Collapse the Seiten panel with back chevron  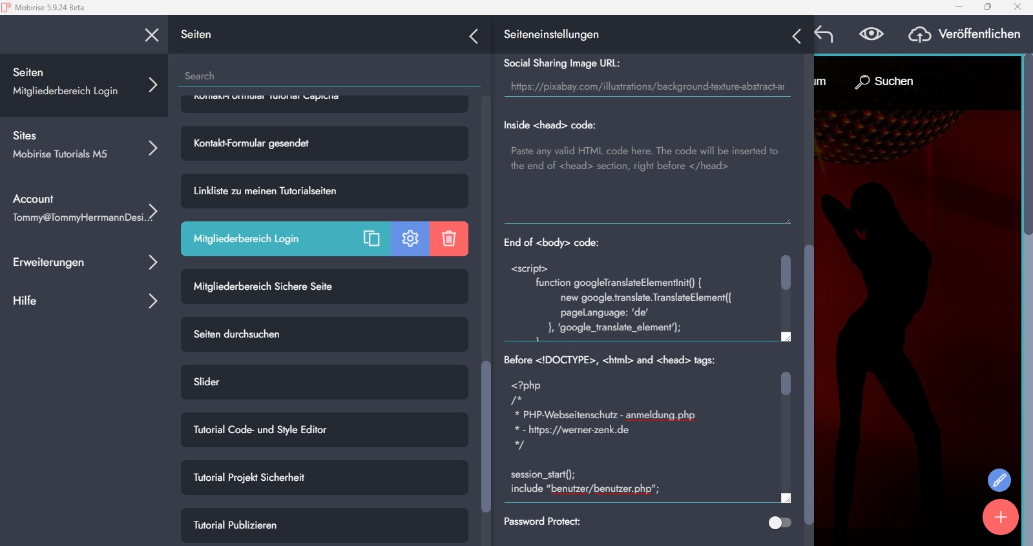(x=474, y=36)
